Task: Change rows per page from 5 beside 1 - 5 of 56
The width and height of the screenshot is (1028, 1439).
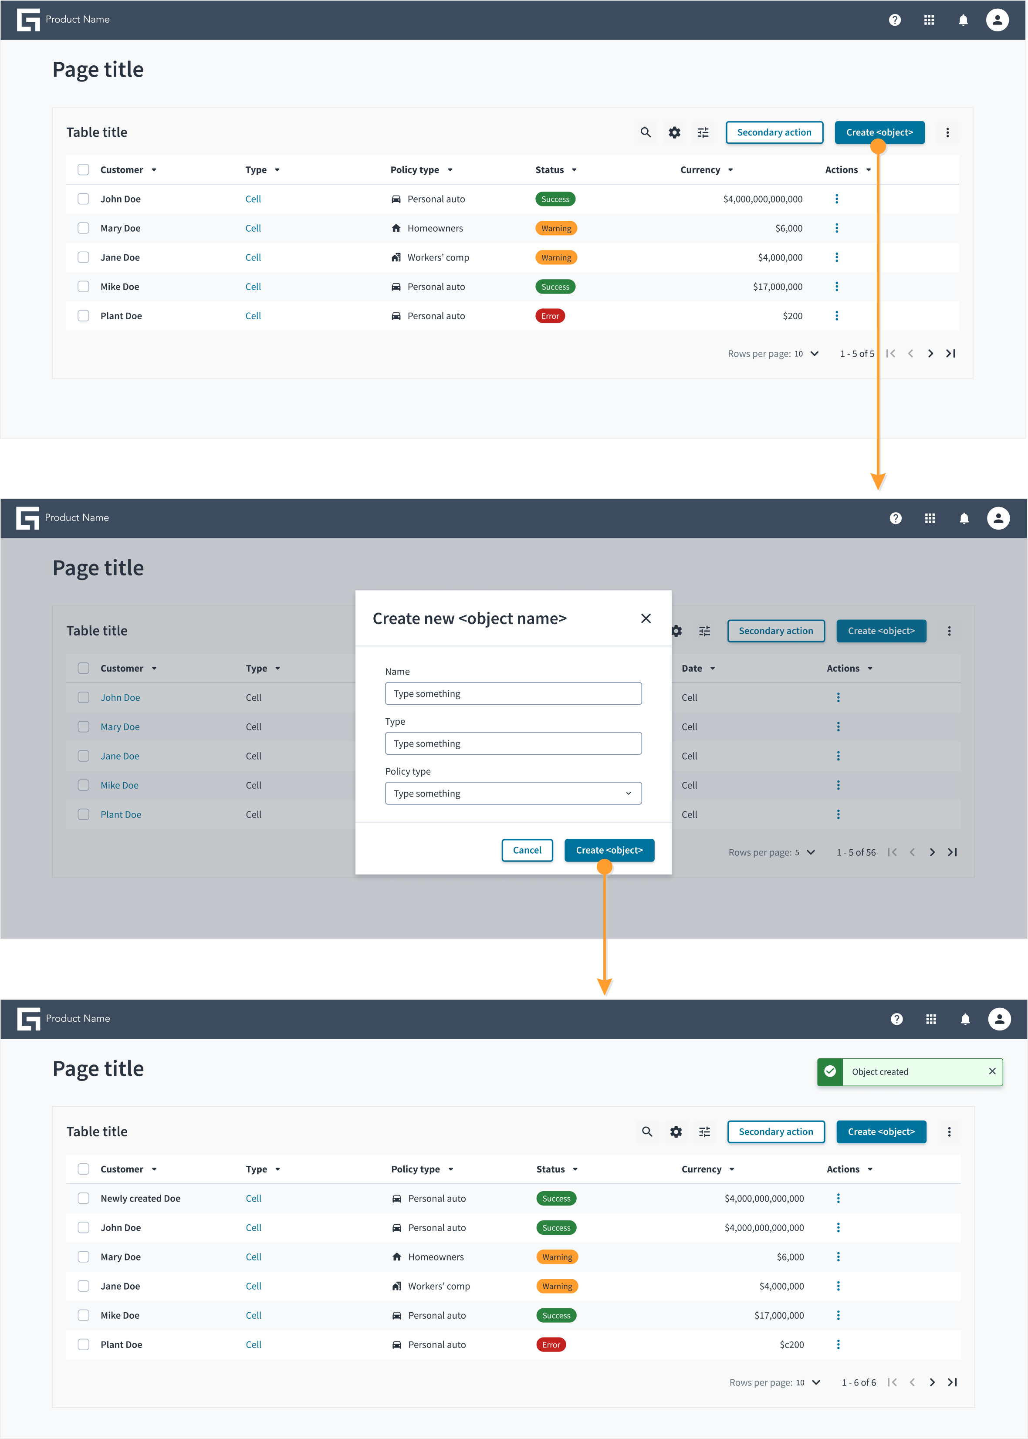Action: (x=805, y=852)
